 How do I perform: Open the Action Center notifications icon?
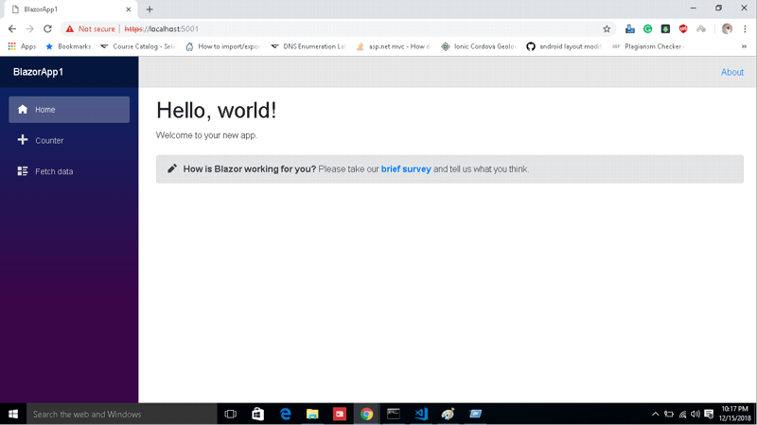709,414
